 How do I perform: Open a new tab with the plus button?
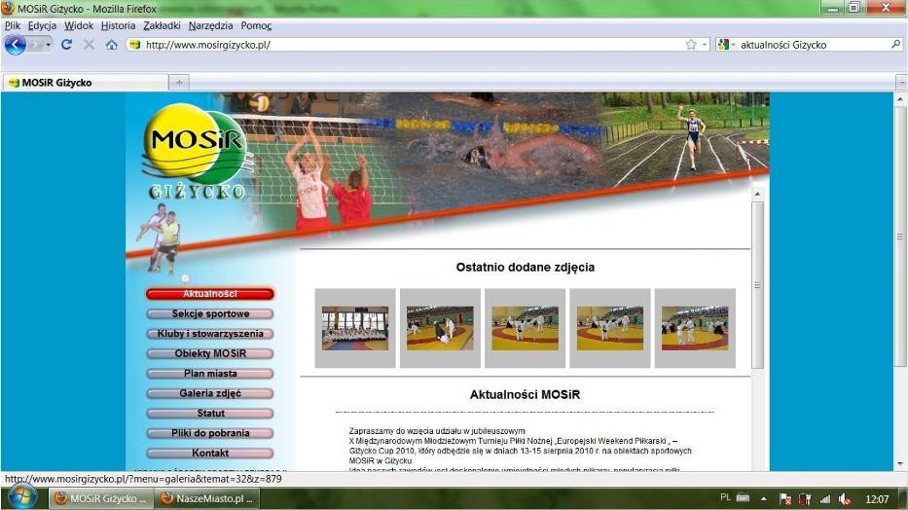click(179, 82)
